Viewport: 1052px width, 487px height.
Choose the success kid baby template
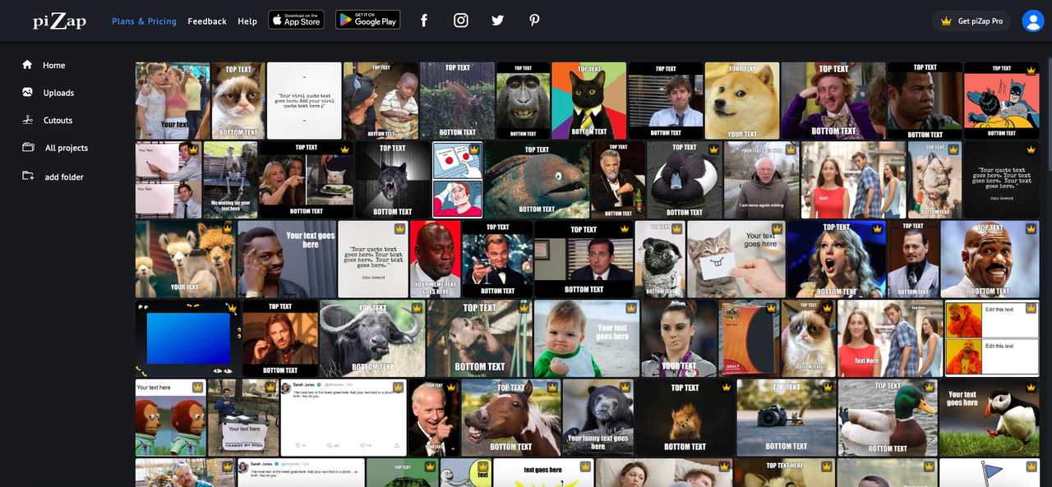coord(587,338)
